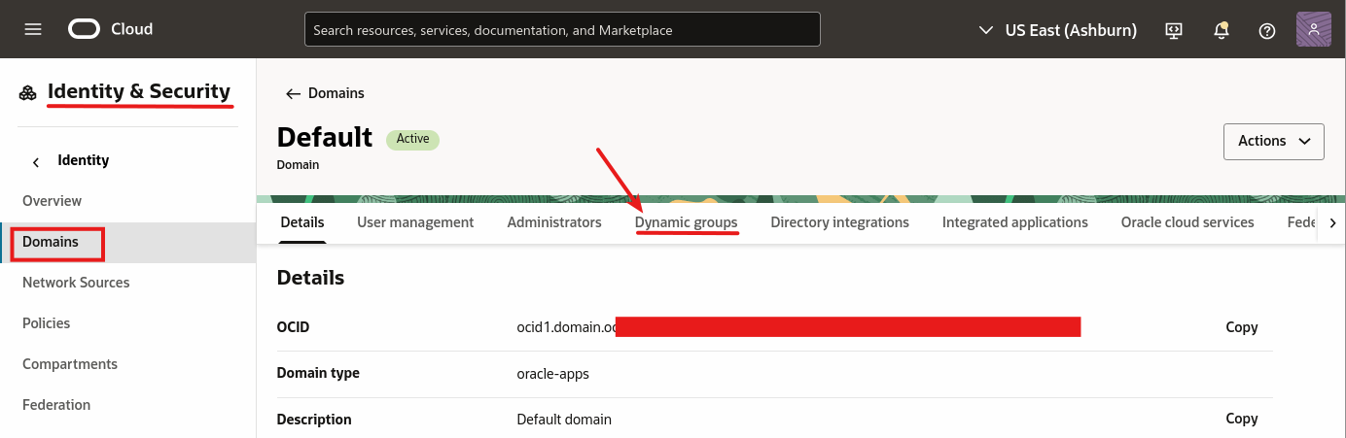
Task: Click the search resources input field
Action: 562,29
